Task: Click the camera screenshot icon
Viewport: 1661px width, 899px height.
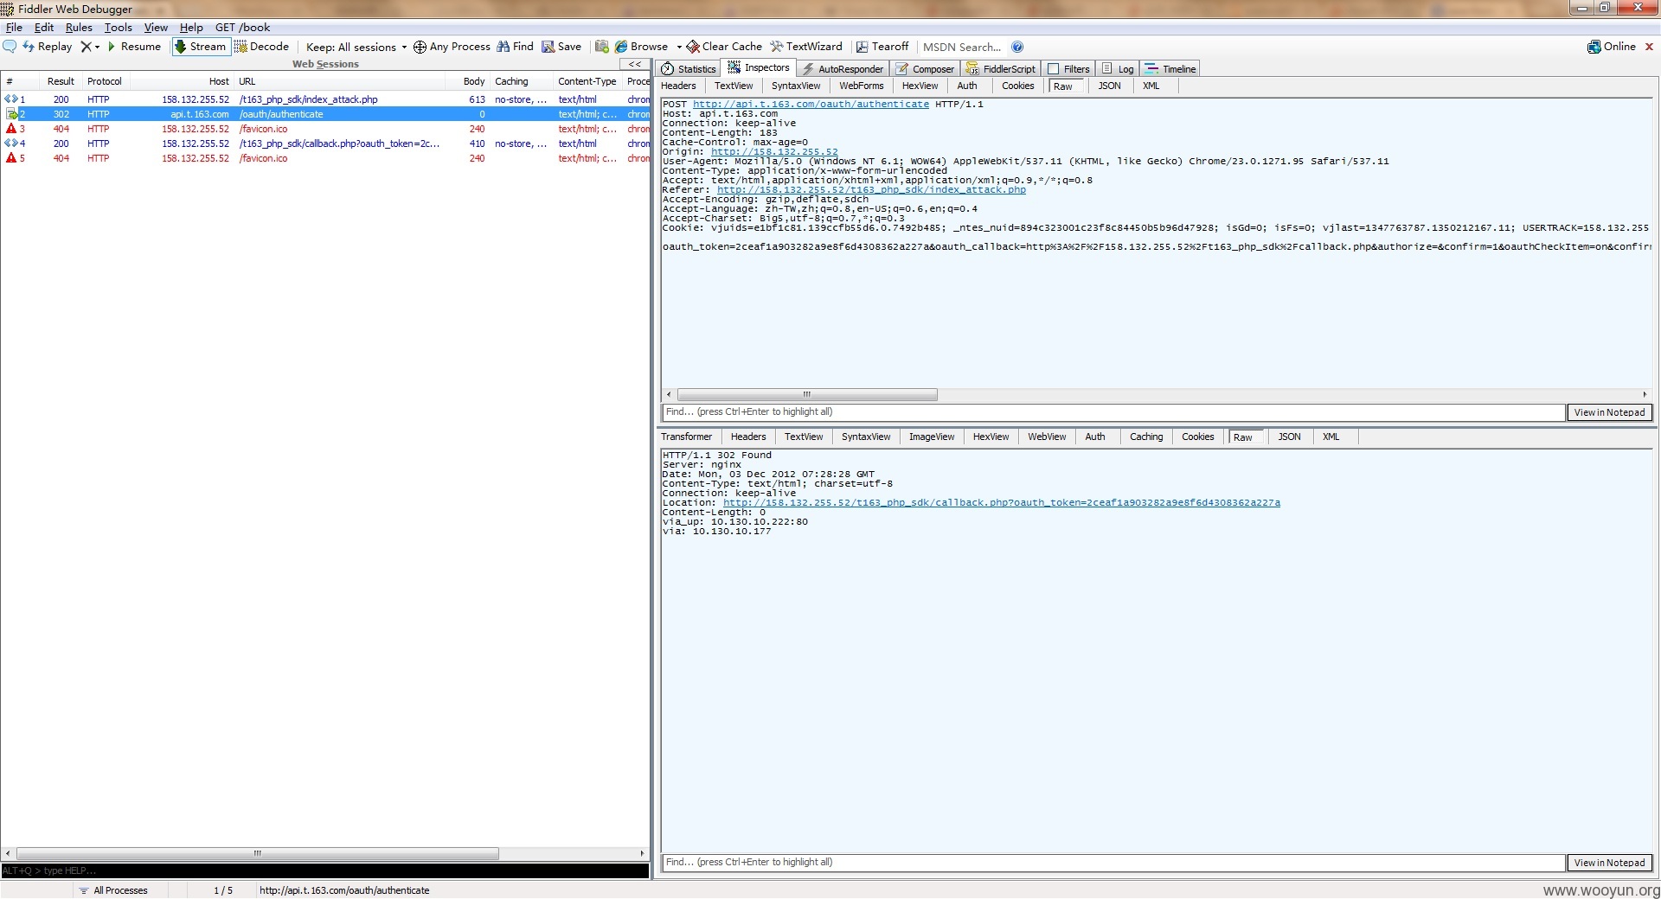Action: [602, 47]
